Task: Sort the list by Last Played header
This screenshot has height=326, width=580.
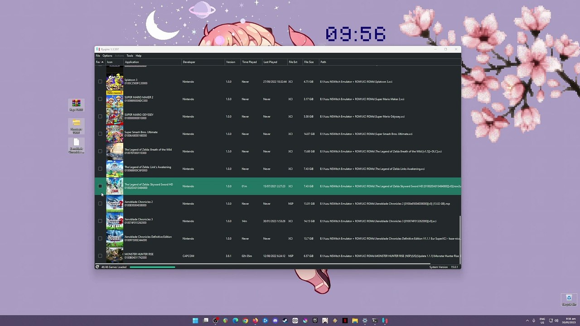Action: tap(275, 62)
